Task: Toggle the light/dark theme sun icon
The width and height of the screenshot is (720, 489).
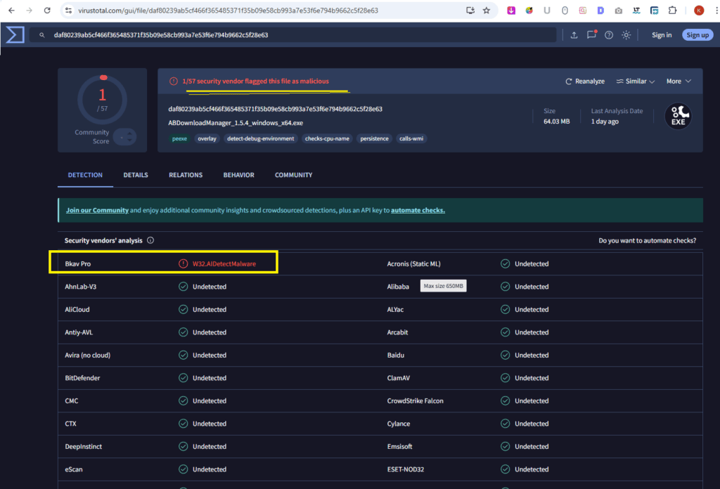Action: (x=626, y=35)
